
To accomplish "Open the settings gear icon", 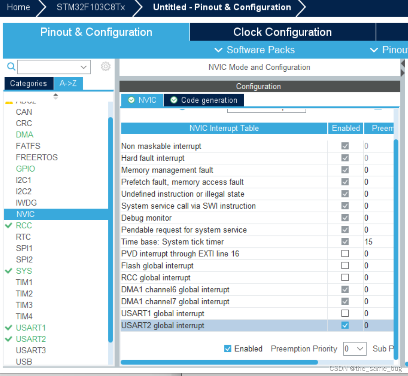I will click(105, 67).
